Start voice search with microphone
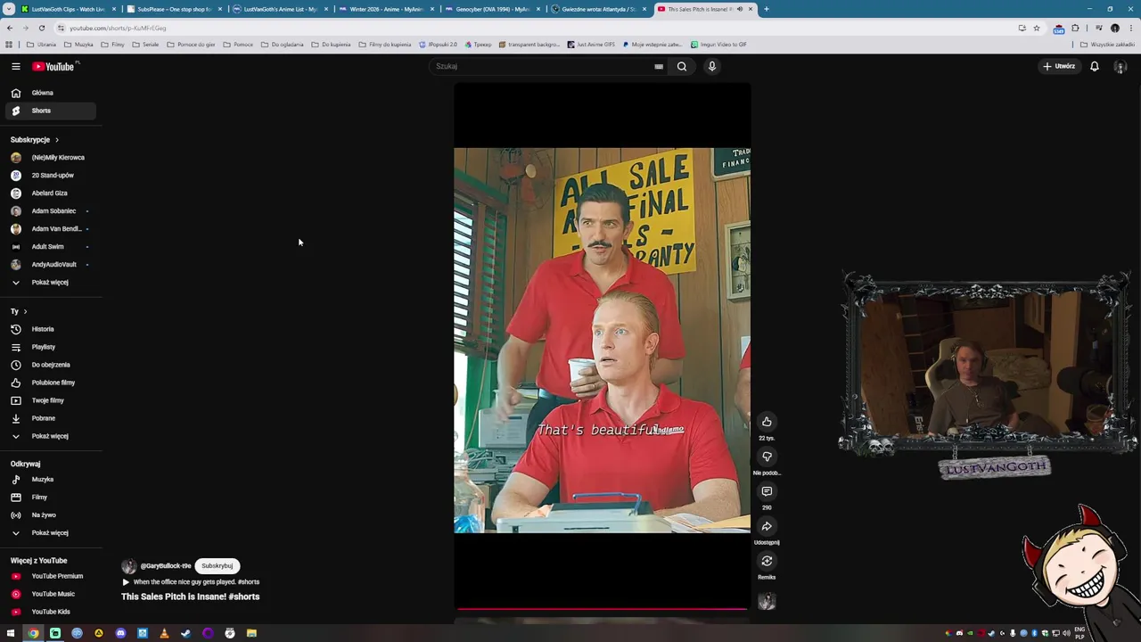The height and width of the screenshot is (642, 1141). click(712, 66)
